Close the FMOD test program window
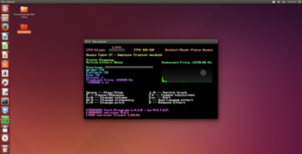Viewport: 302px width, 154px height. coord(86,42)
